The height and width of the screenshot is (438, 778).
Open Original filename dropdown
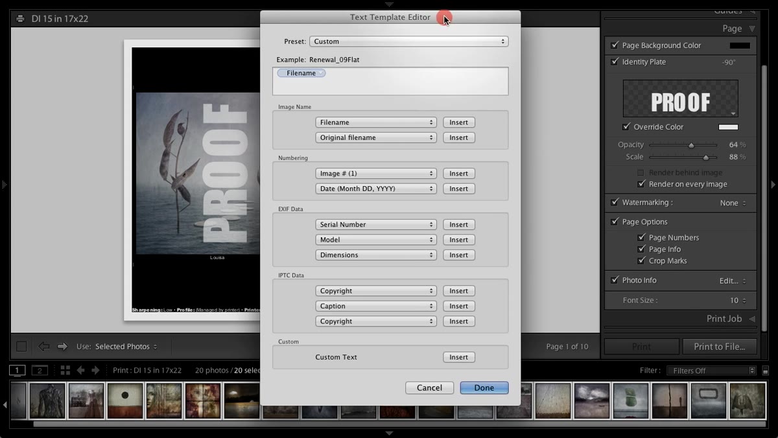376,137
